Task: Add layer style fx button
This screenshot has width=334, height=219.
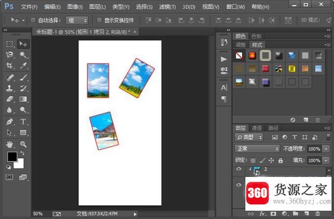Action: (x=262, y=214)
